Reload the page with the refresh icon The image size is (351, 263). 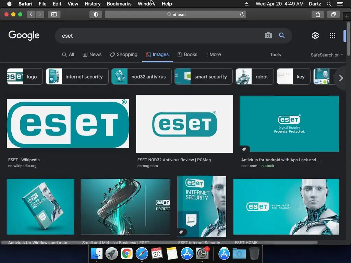(242, 14)
